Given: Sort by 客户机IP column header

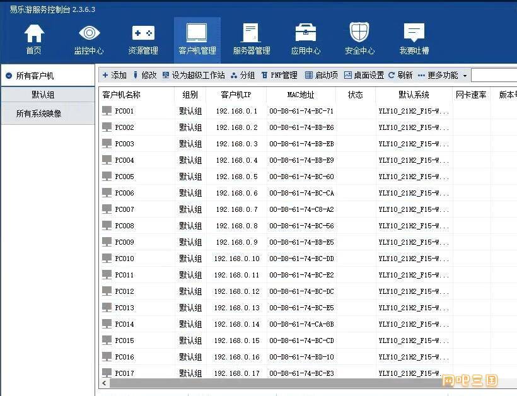Looking at the screenshot, I should 236,95.
